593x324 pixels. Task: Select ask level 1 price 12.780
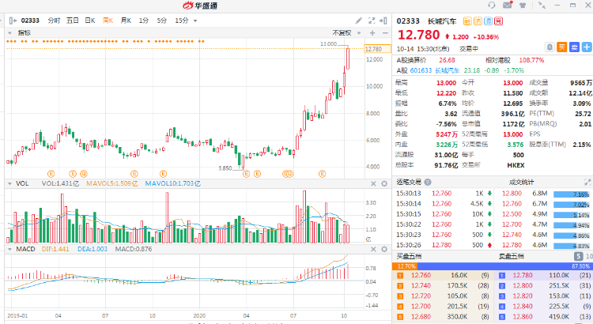point(523,276)
